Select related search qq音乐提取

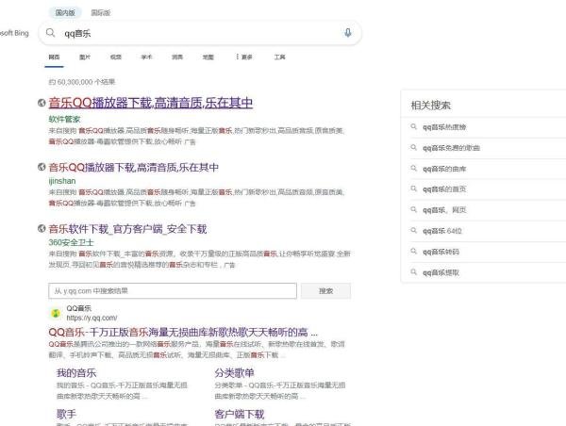point(441,272)
